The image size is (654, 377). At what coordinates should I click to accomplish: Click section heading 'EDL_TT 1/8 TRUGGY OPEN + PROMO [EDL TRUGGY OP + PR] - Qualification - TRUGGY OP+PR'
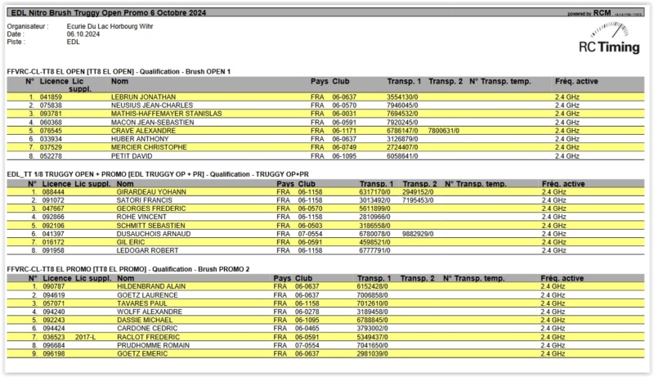158,174
